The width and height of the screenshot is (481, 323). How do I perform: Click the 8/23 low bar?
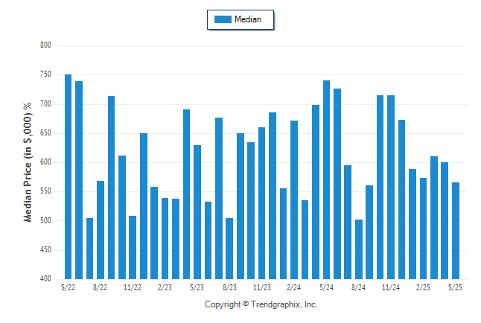(229, 249)
